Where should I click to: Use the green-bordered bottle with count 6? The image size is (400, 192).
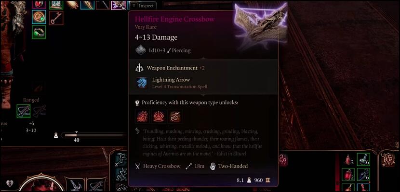(363, 160)
